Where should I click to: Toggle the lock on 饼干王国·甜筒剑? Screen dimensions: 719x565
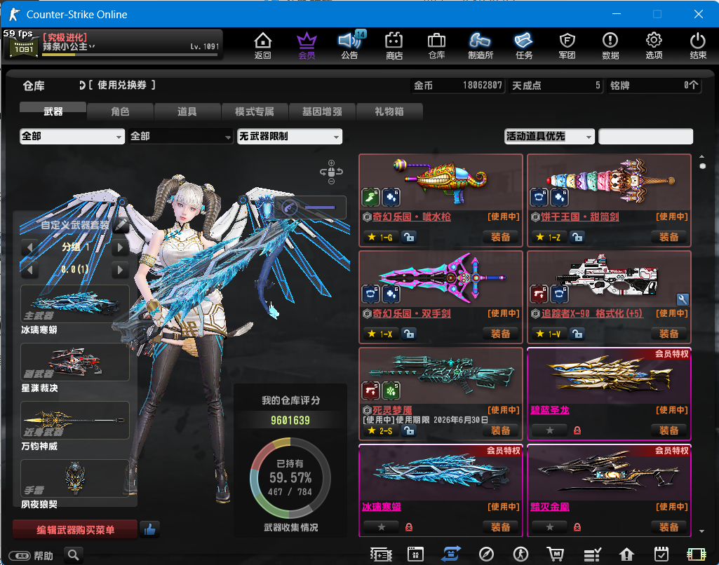[577, 237]
